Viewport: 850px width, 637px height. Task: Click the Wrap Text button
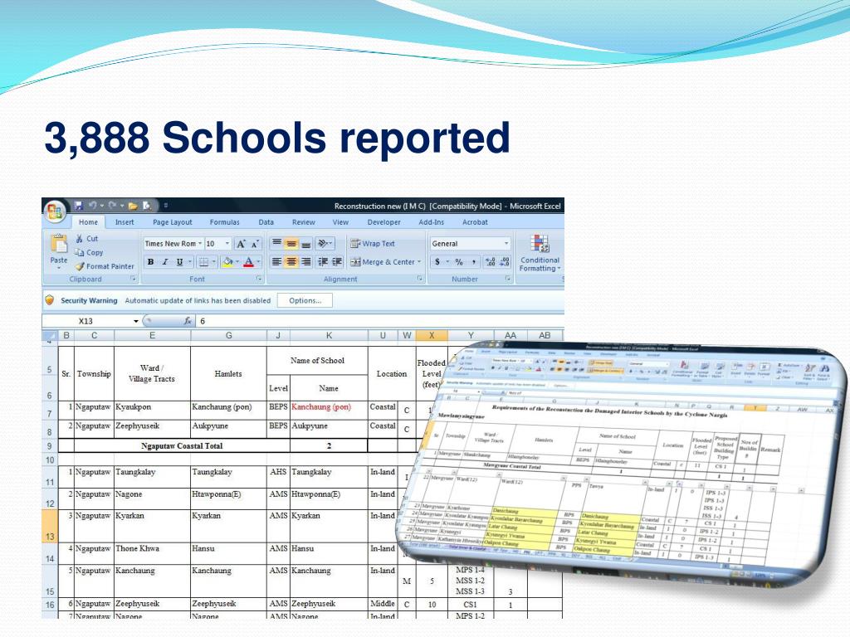[x=373, y=244]
